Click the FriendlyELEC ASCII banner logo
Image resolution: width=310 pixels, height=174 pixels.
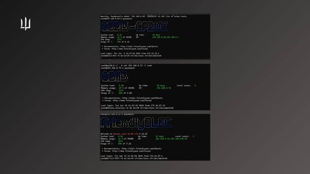point(136,123)
